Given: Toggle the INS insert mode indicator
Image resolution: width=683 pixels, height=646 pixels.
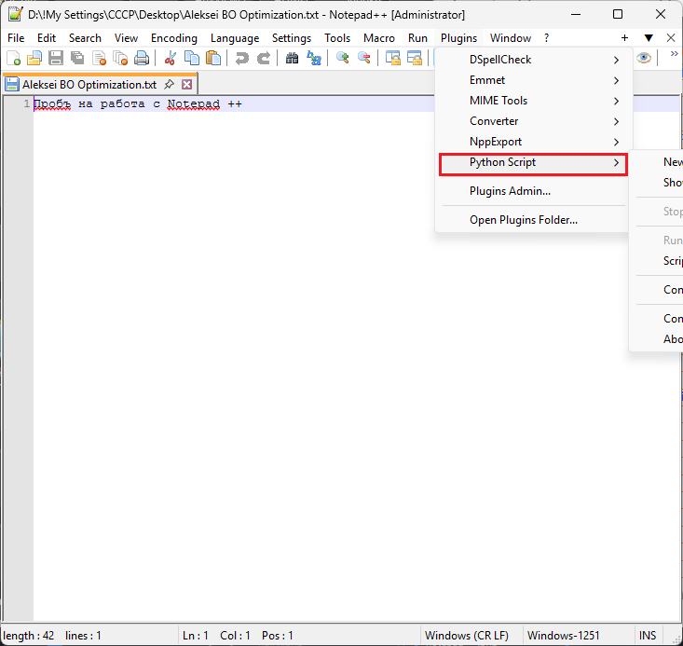Looking at the screenshot, I should [648, 636].
